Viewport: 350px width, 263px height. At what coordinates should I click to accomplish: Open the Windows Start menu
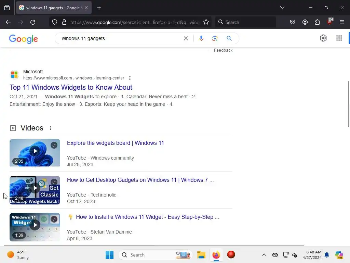(109, 255)
